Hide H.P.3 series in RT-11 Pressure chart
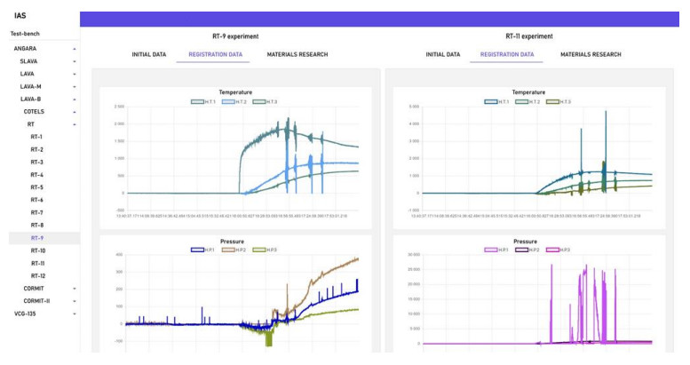690x365 pixels. 553,248
